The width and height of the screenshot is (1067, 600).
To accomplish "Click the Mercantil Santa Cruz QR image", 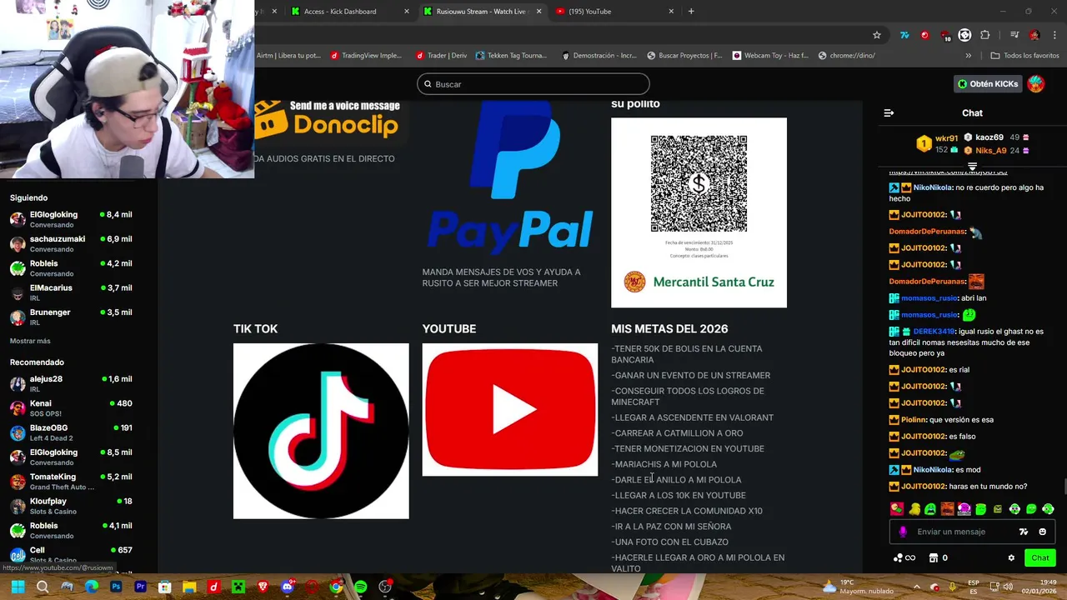I will (x=699, y=212).
